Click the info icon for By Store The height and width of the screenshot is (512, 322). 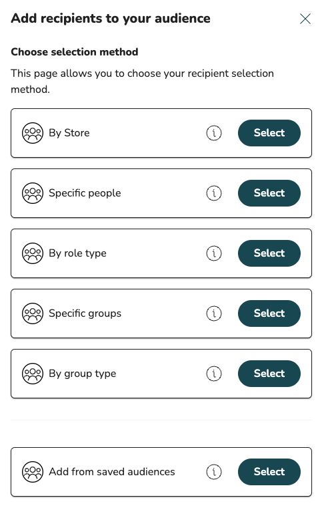point(214,133)
